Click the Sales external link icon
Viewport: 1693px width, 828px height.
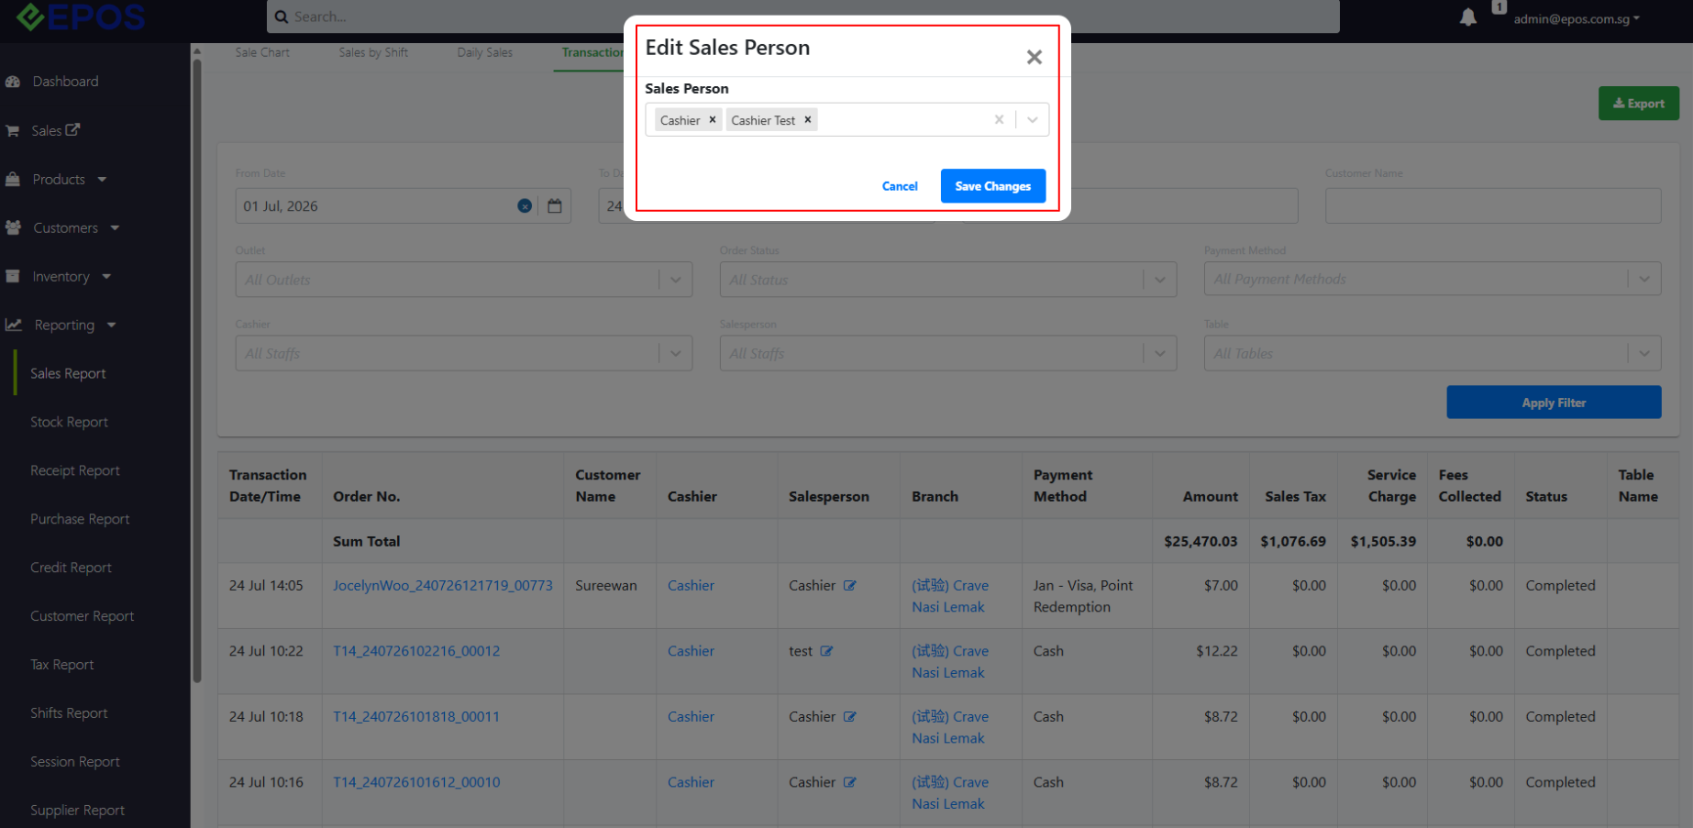click(73, 129)
